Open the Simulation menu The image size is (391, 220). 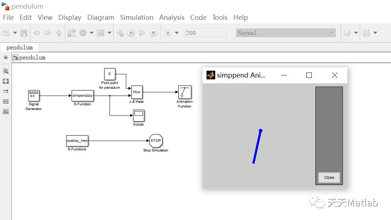click(x=137, y=17)
